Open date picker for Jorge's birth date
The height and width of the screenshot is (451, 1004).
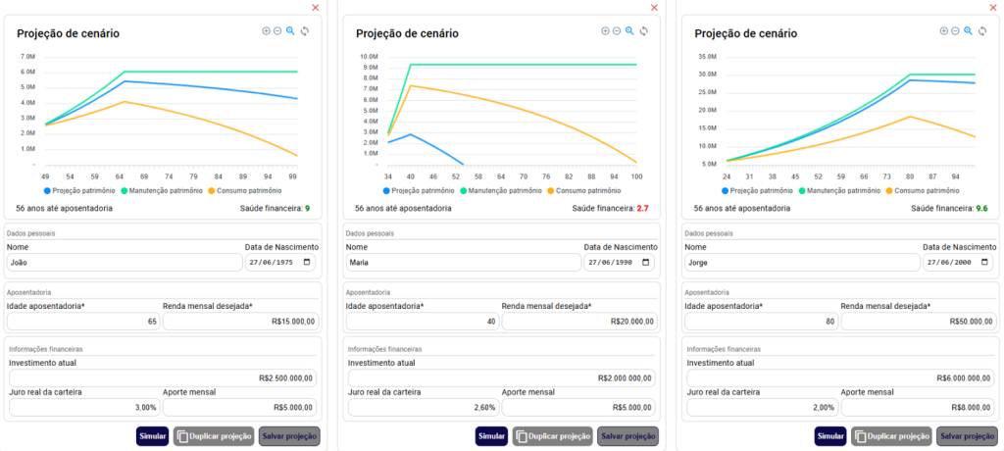984,262
